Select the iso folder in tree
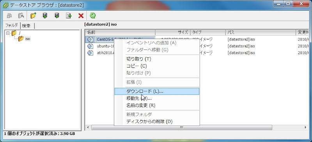This screenshot has height=142, width=312. point(28,39)
